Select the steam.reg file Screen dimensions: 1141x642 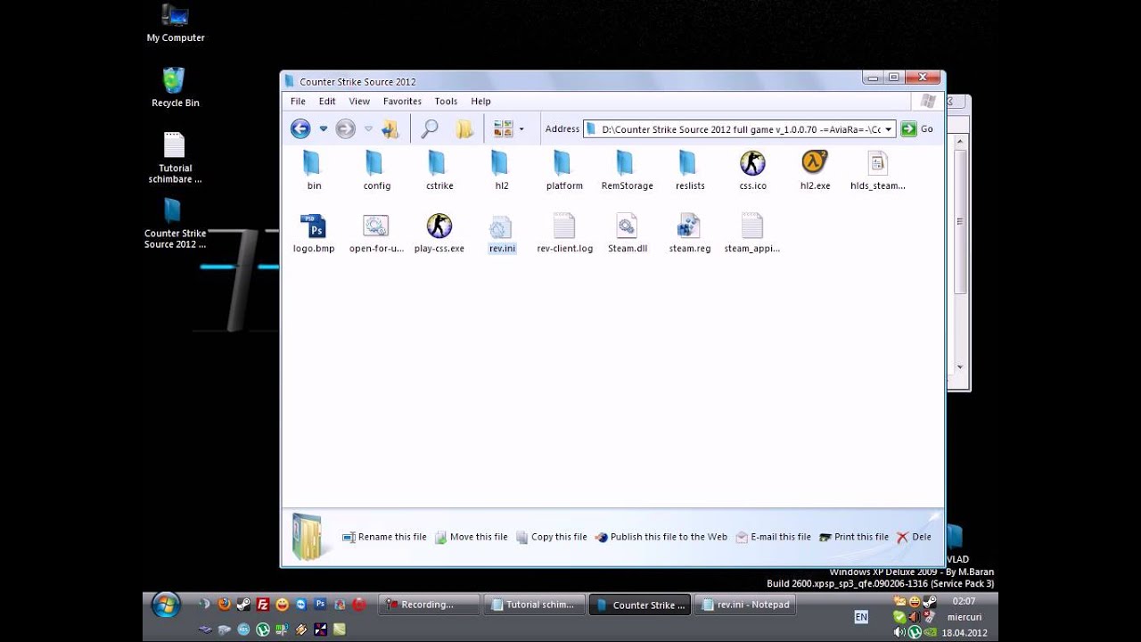[x=689, y=233]
